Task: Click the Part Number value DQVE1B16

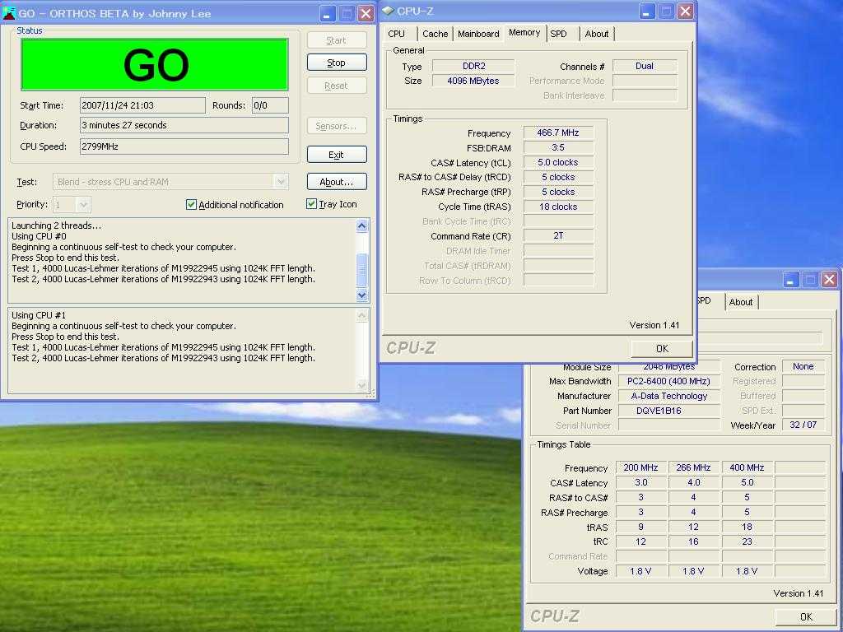Action: tap(668, 411)
